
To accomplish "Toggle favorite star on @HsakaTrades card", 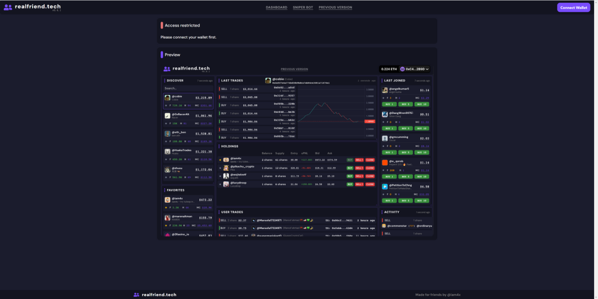I will [x=166, y=159].
